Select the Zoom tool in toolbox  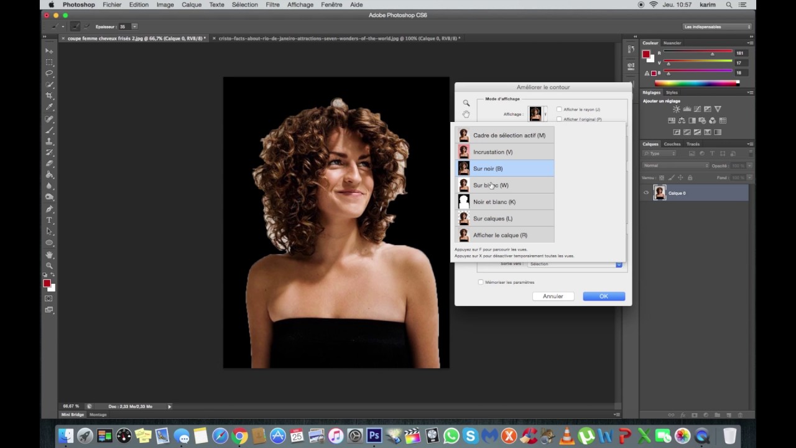49,266
